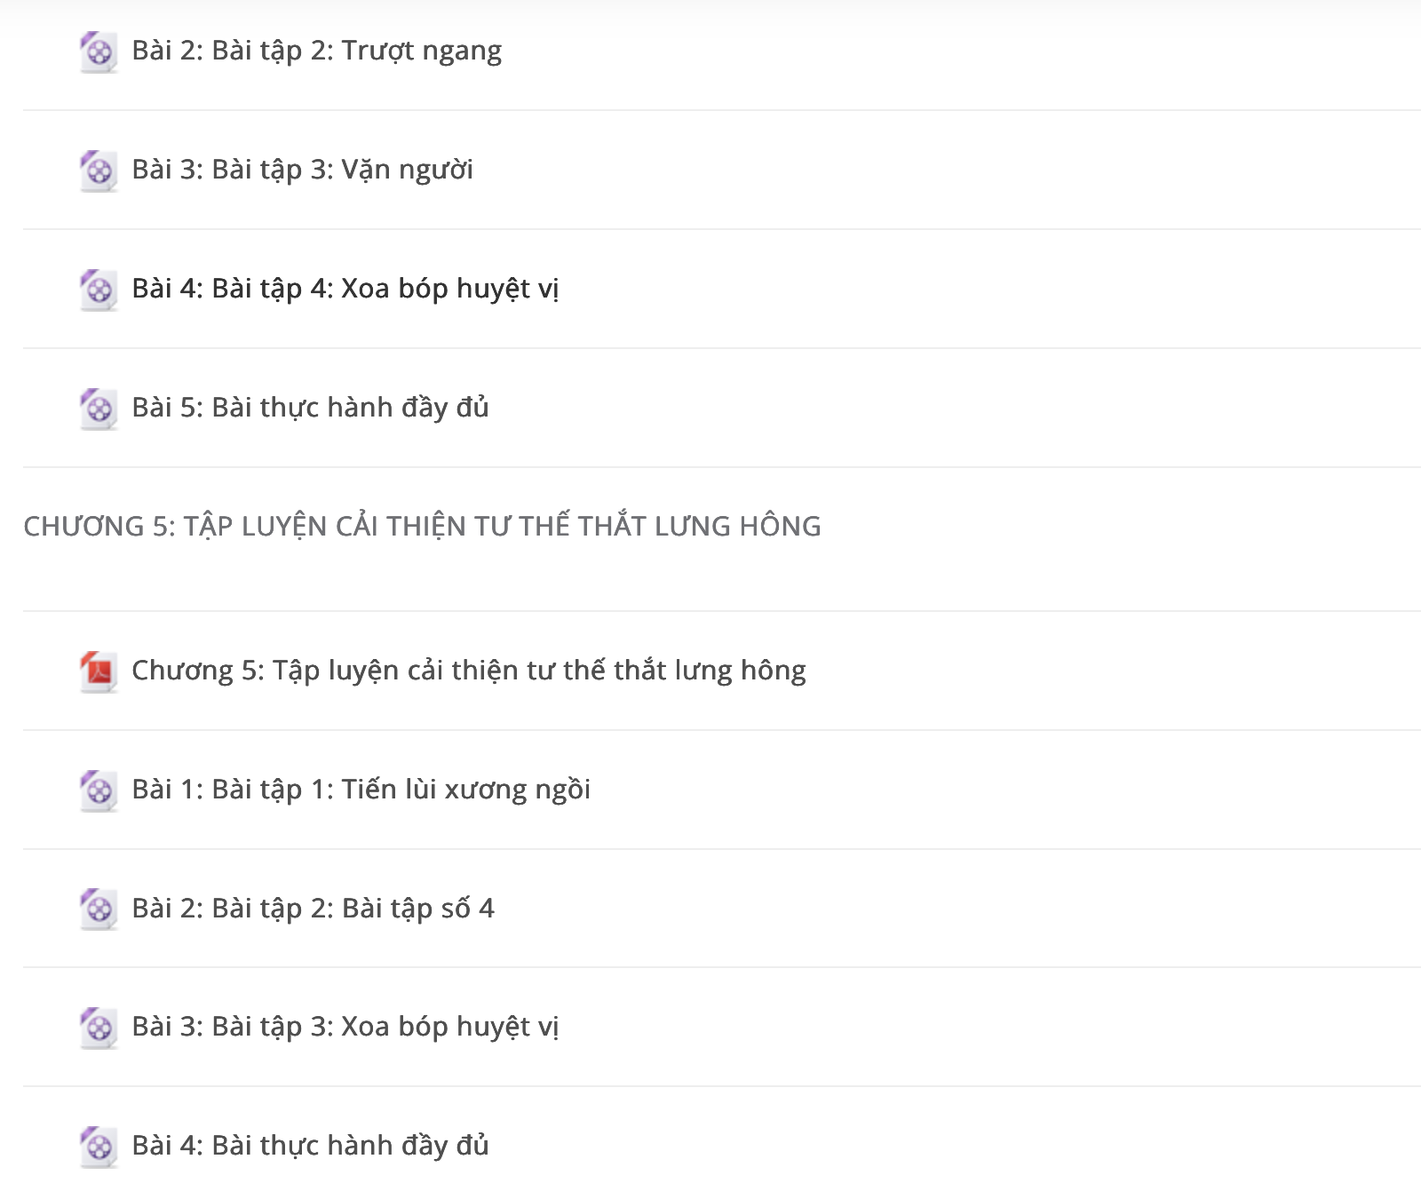Open lesson Bài 2: Bài tập 2: Trượt ngang
1421x1199 pixels.
[x=316, y=52]
